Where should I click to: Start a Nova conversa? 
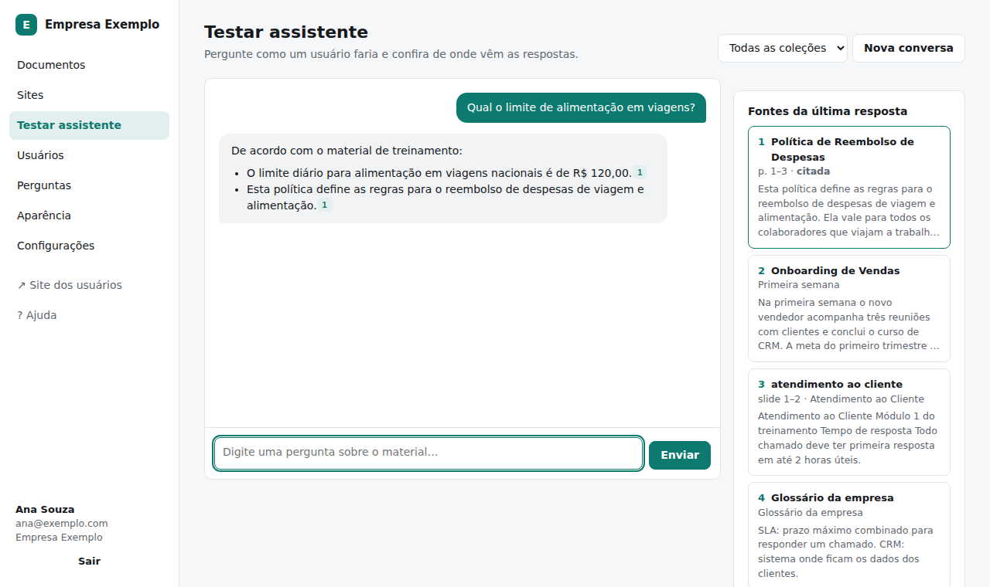[909, 48]
